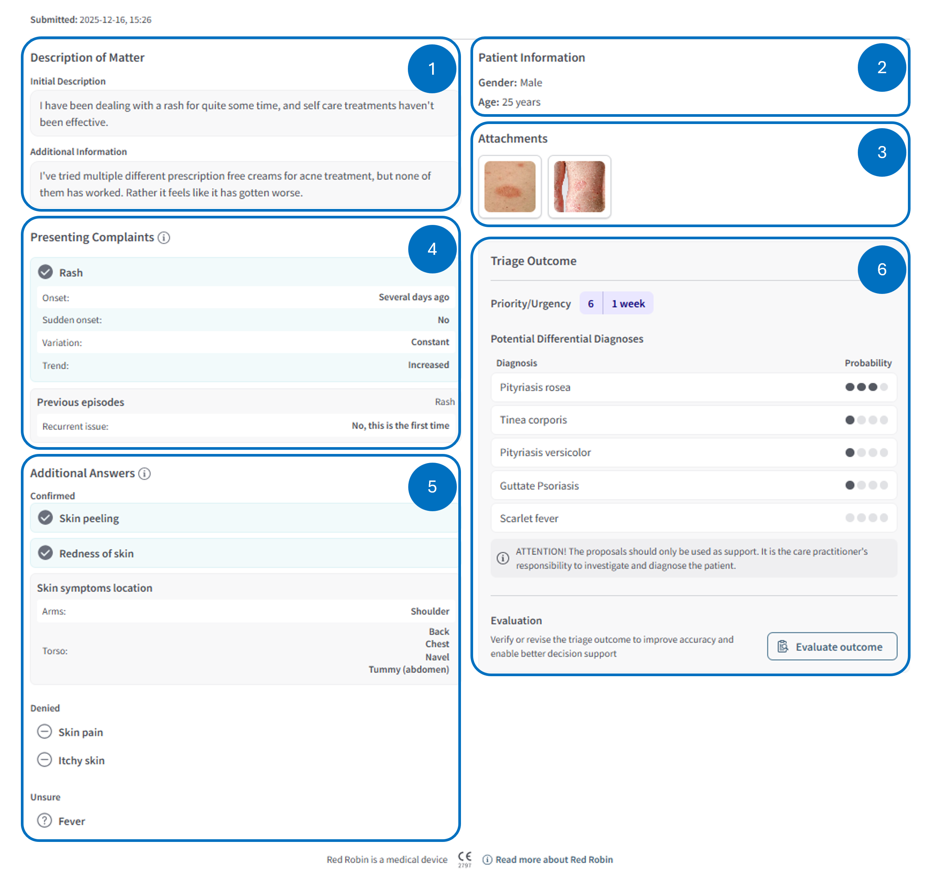Image resolution: width=939 pixels, height=884 pixels.
Task: Click Skin peeling confirmed checkmark
Action: pyautogui.click(x=46, y=518)
